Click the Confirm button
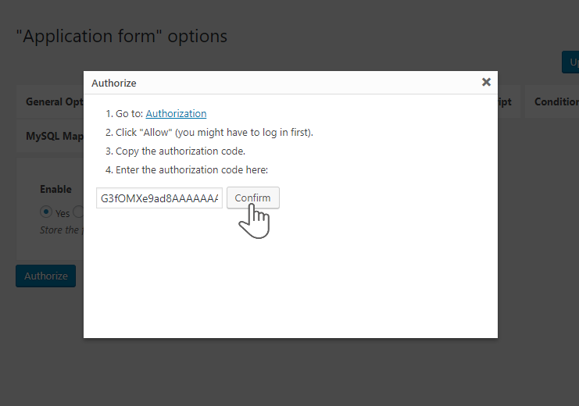 [x=253, y=198]
